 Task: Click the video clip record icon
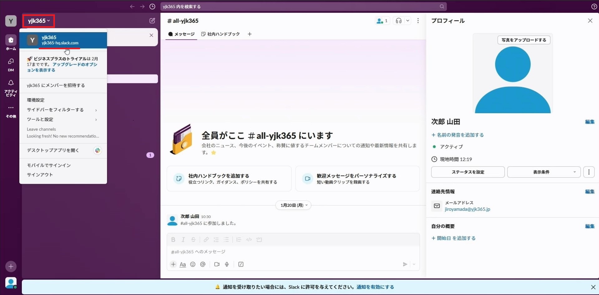click(x=217, y=264)
